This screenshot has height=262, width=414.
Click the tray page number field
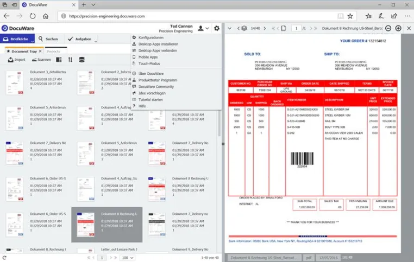(x=102, y=258)
